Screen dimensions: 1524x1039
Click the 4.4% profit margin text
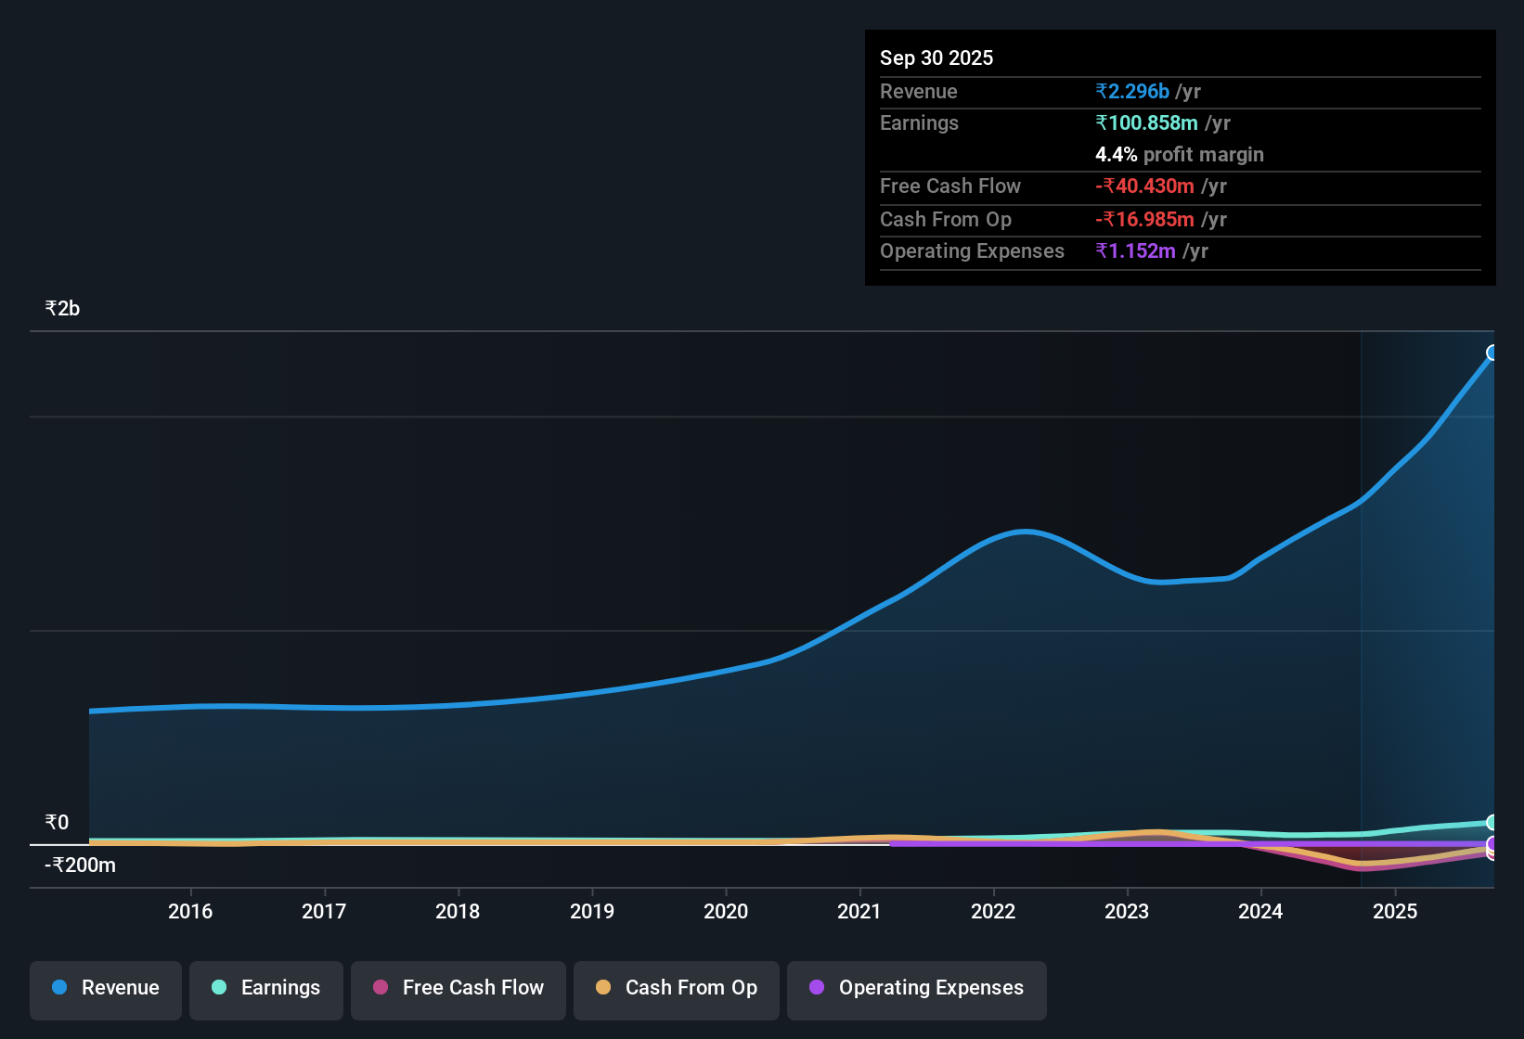coord(1180,155)
